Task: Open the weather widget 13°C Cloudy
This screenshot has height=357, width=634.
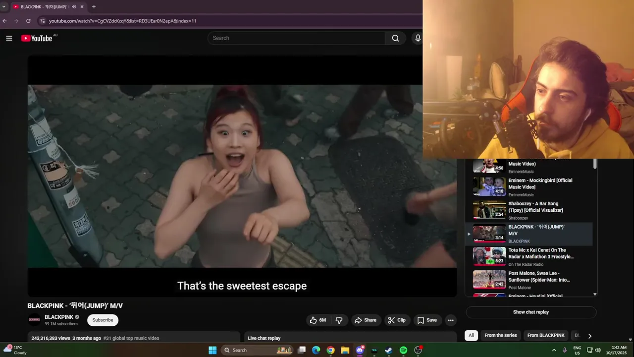Action: tap(16, 350)
